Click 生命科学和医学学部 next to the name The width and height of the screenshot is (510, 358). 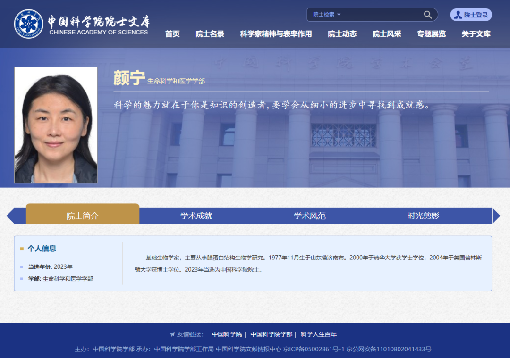[x=176, y=81]
